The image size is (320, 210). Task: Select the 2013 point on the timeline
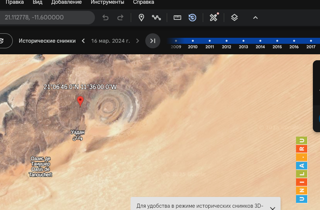pos(243,41)
